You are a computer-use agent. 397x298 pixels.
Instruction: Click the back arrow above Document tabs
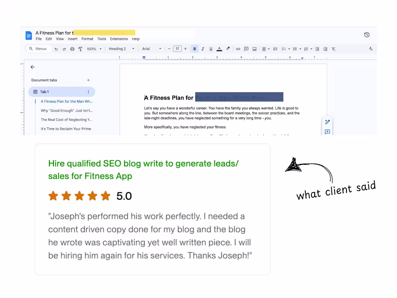point(32,67)
